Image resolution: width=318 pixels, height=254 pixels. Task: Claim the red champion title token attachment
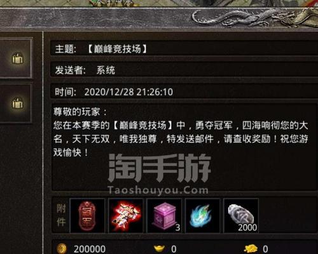tap(87, 216)
